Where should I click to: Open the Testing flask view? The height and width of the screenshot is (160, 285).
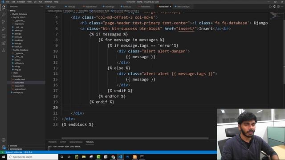pos(4,50)
